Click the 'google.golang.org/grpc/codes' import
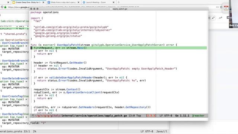 tap(57, 33)
